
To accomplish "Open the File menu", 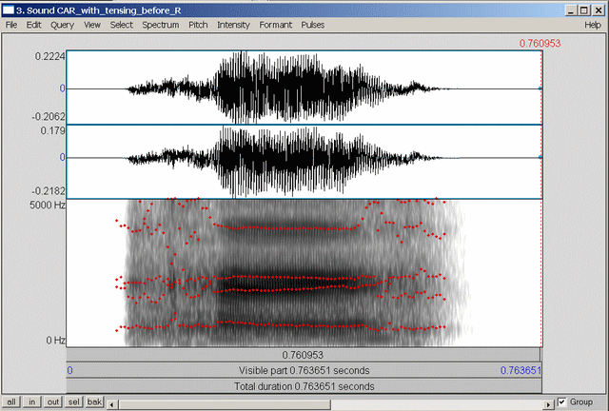I will pyautogui.click(x=11, y=24).
